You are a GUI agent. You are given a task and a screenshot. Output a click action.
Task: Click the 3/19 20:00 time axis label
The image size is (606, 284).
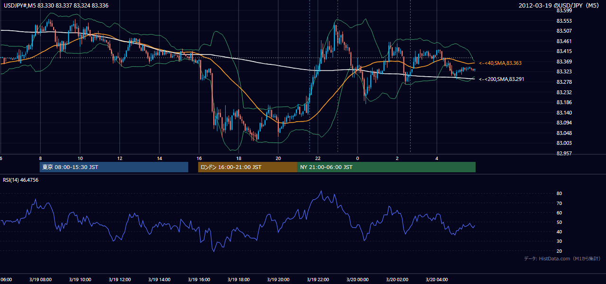(278, 280)
